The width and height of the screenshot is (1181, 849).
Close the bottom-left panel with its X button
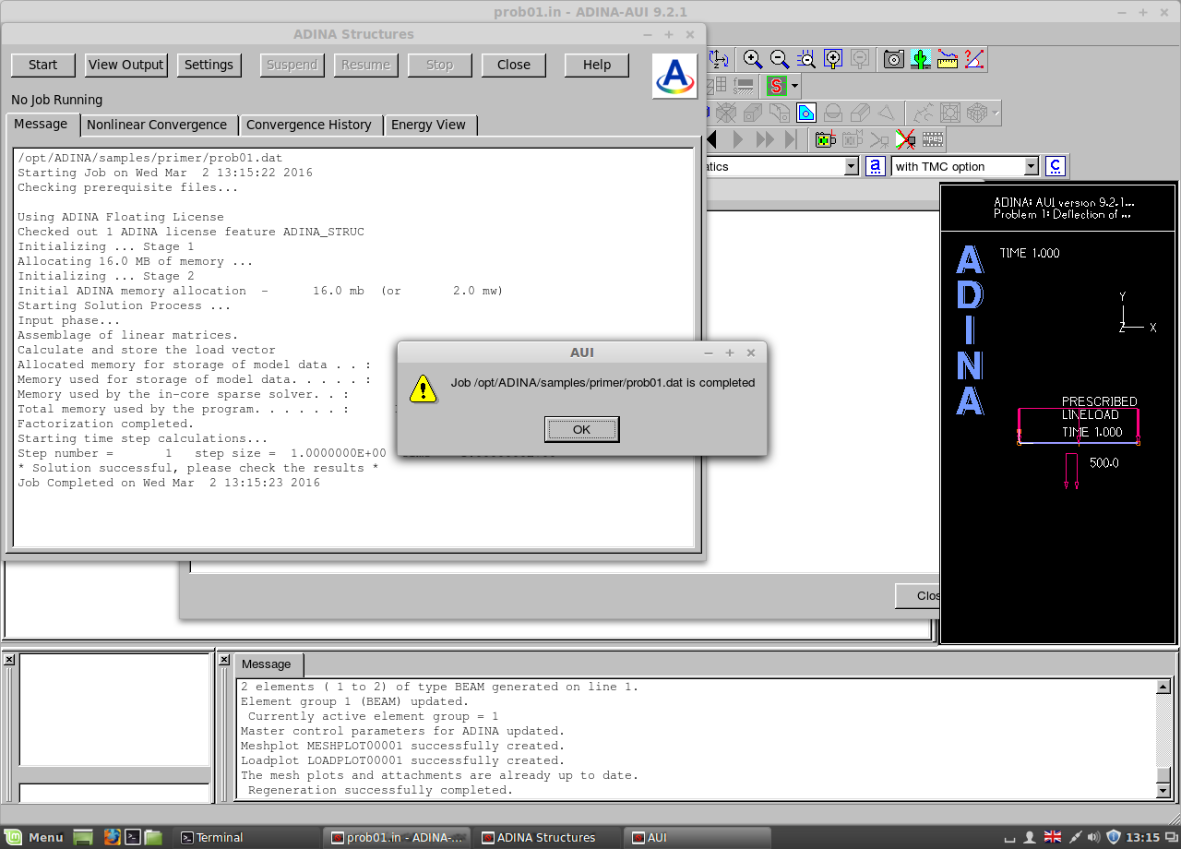[x=9, y=660]
